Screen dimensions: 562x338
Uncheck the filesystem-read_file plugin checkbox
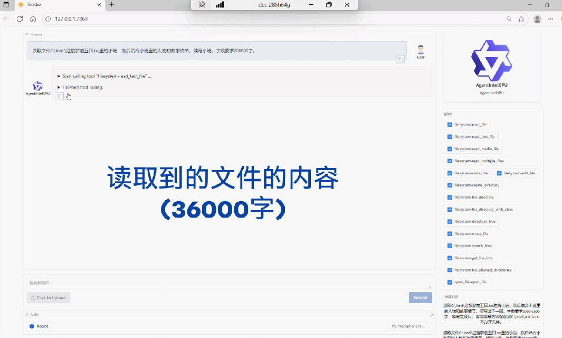tap(450, 125)
